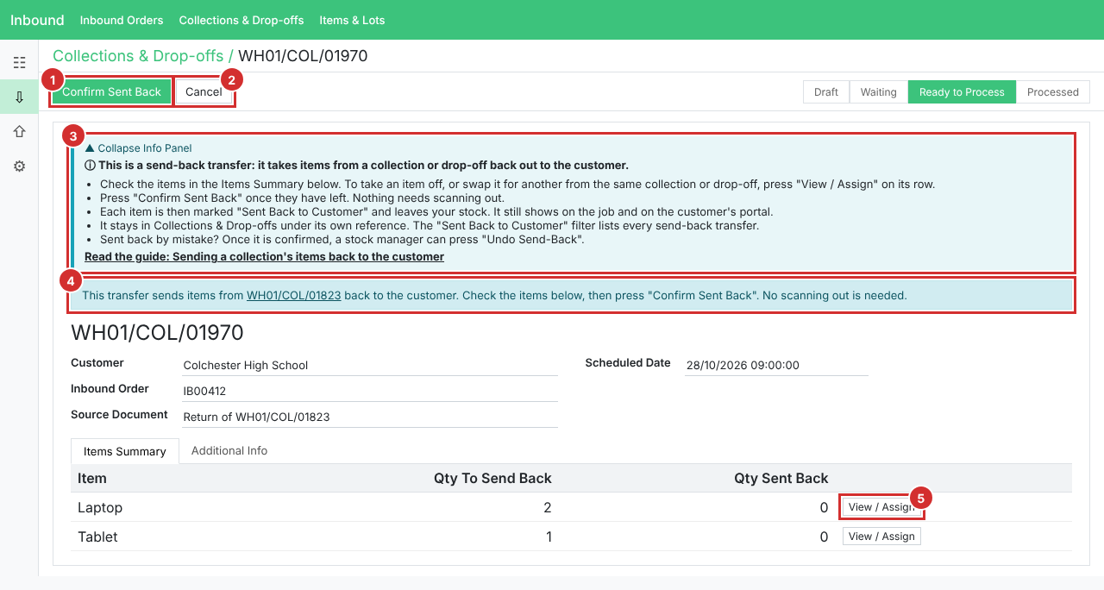
Task: Select the outbound up-arrow sidebar icon
Action: (19, 131)
